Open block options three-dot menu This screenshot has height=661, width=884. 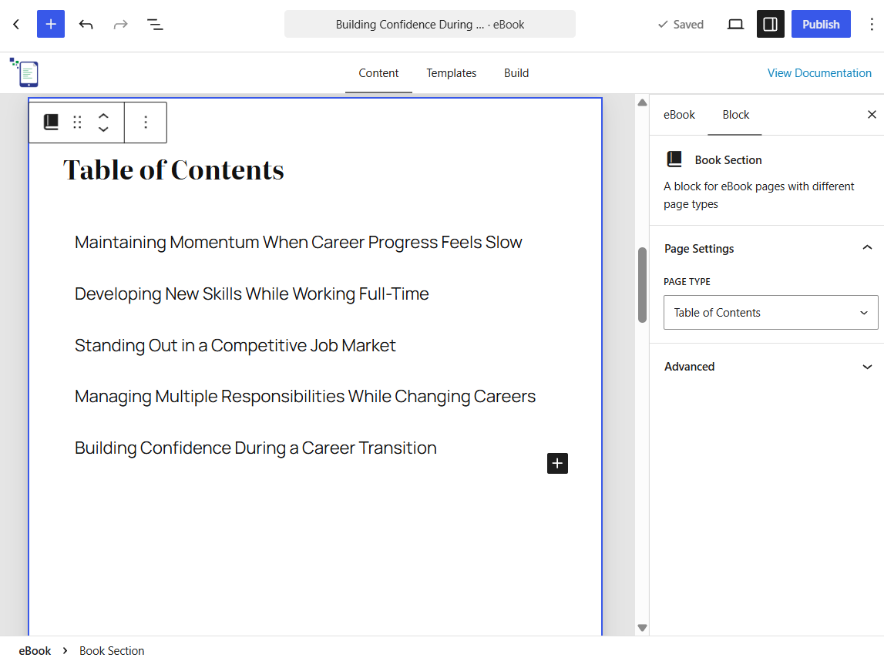coord(146,122)
